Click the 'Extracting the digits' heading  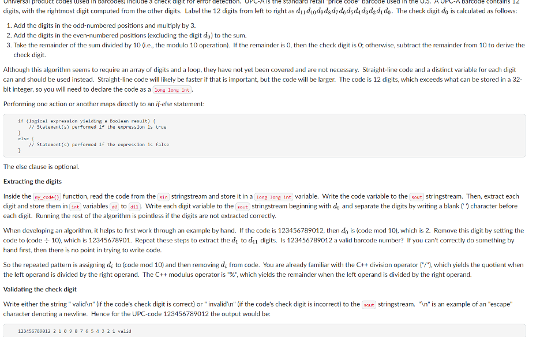point(32,181)
